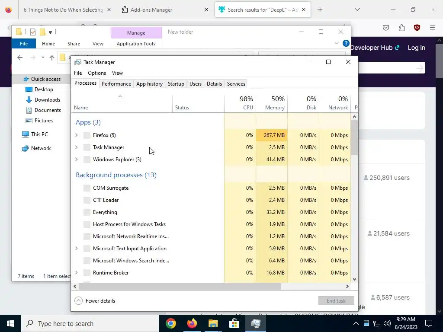Open the Firefox hamburger application menu
The image size is (443, 332).
point(433,27)
